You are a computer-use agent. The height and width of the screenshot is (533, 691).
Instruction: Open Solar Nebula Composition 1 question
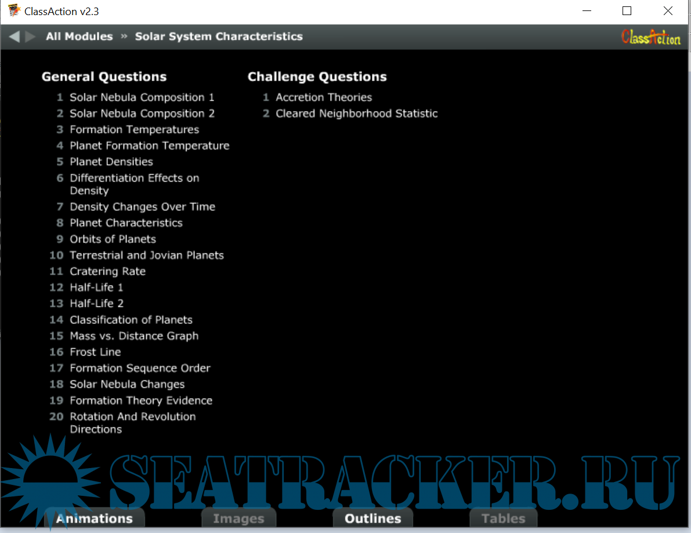[142, 97]
